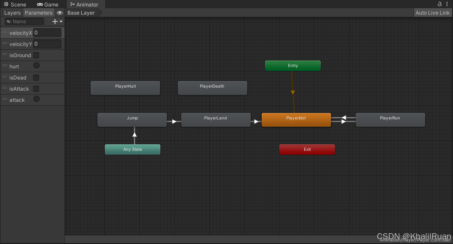Select the PlayerRun to PlayerIdol transition arrow
The width and height of the screenshot is (453, 244).
343,118
